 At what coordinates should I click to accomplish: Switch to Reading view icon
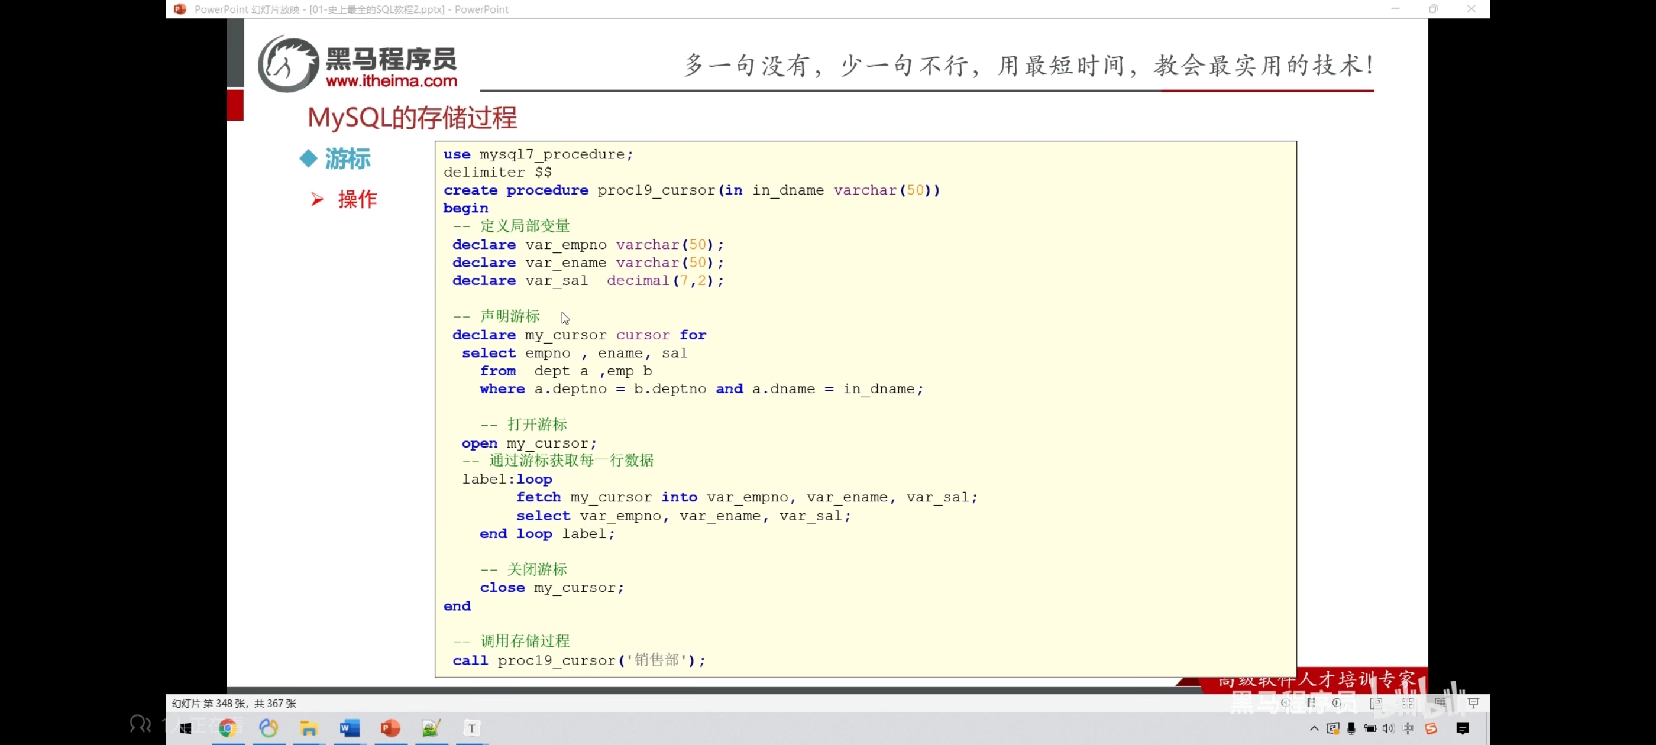point(1441,702)
